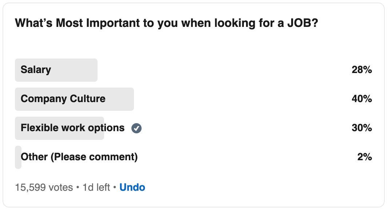
Task: Click the Flexible work options gray bar
Action: (x=59, y=128)
